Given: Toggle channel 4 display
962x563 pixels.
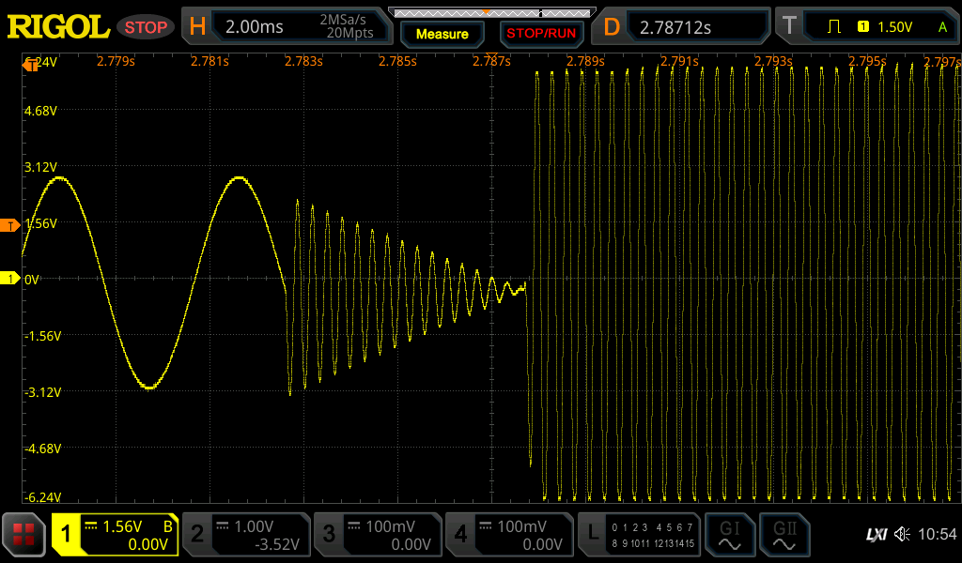Looking at the screenshot, I should 508,535.
